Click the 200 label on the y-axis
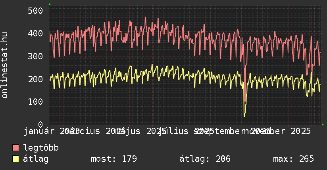This screenshot has width=327, height=170. coord(35,79)
